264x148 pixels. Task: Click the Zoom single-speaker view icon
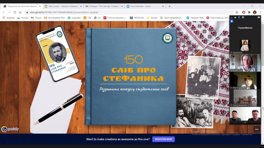(x=235, y=17)
